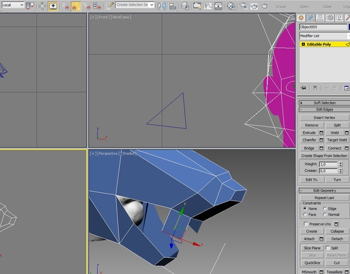Toggle Keyboard Shortcut Override button
This screenshot has height=274, width=350.
click(x=53, y=6)
